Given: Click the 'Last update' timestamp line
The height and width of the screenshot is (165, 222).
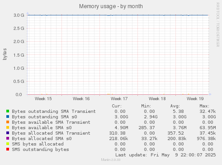Looking at the screenshot, I should click(x=165, y=155).
